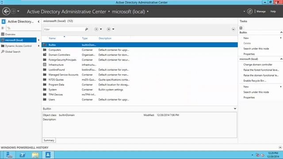283x159 pixels.
Task: Select the Builtin row
Action: coord(140,45)
